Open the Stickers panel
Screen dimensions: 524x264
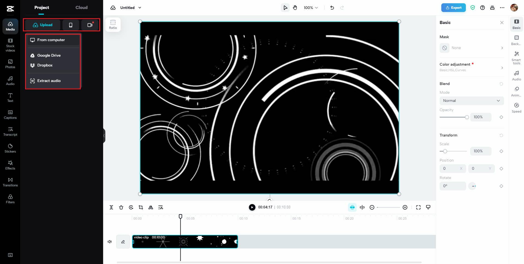pyautogui.click(x=10, y=148)
